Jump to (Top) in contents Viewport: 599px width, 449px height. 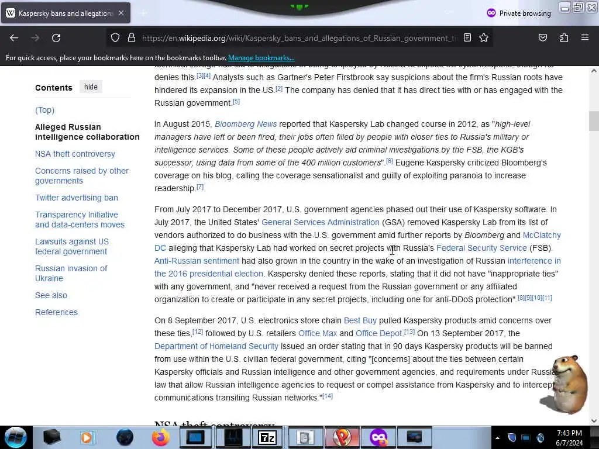[44, 110]
